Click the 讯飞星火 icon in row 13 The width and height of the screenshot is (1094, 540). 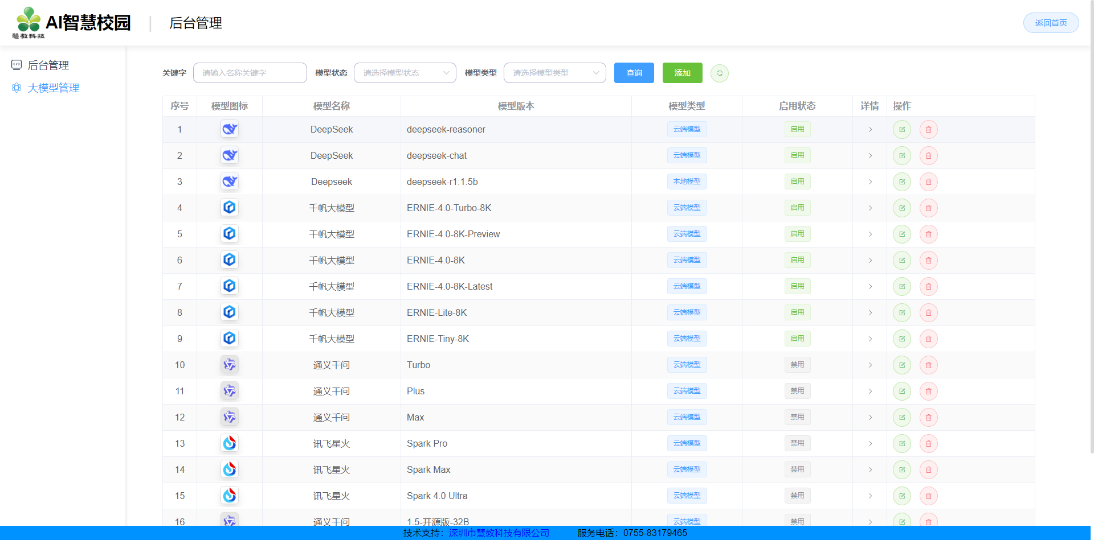pyautogui.click(x=230, y=443)
